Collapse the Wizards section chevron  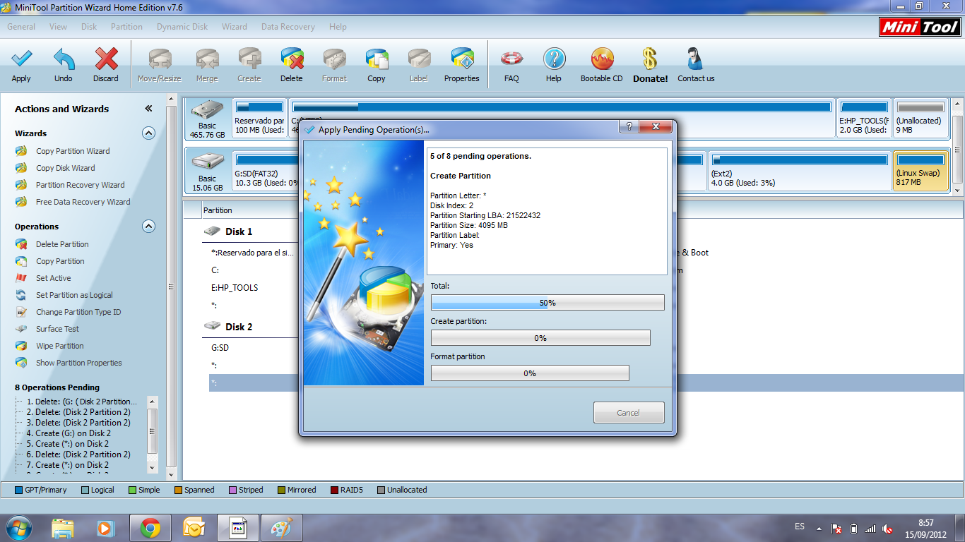[x=148, y=133]
